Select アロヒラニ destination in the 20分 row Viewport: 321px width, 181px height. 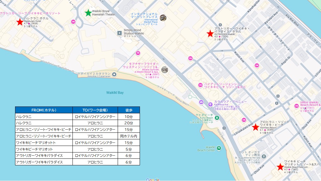pos(95,123)
